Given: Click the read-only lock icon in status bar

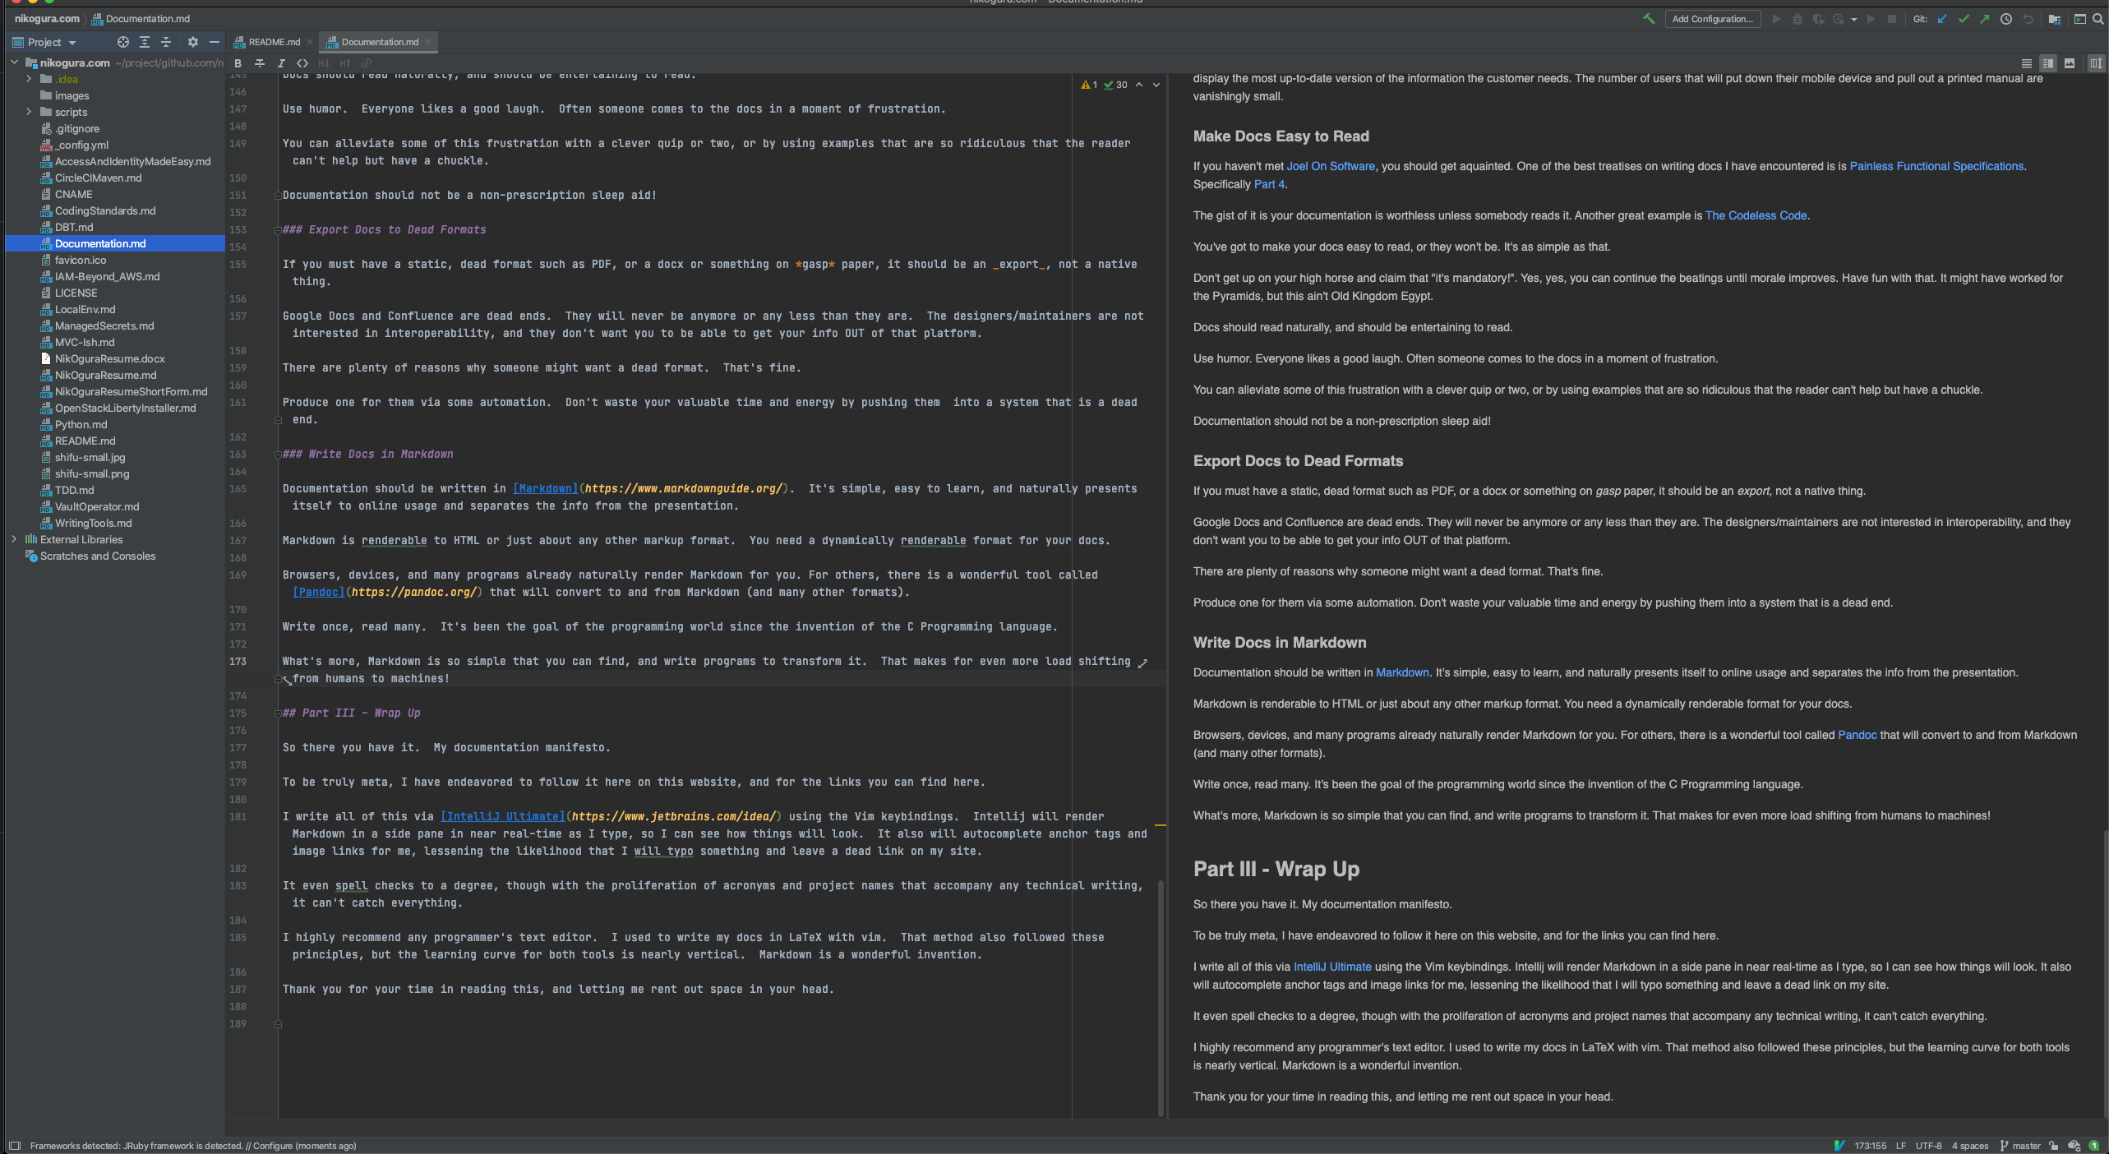Looking at the screenshot, I should [x=2053, y=1146].
